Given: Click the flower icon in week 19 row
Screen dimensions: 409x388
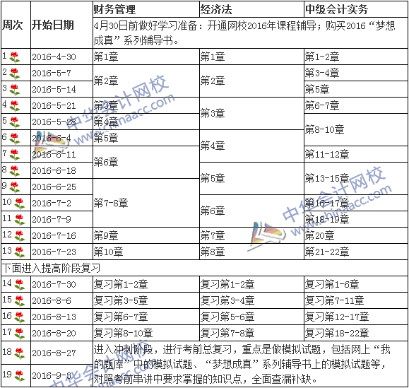Looking at the screenshot, I should click(19, 376).
